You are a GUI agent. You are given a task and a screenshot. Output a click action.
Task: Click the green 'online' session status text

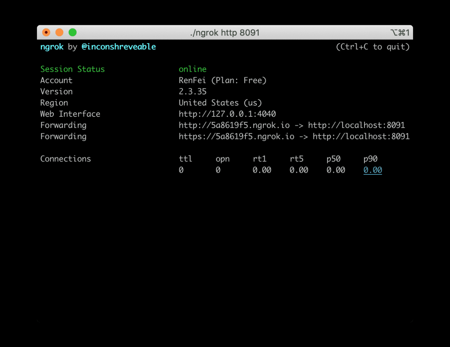point(193,69)
